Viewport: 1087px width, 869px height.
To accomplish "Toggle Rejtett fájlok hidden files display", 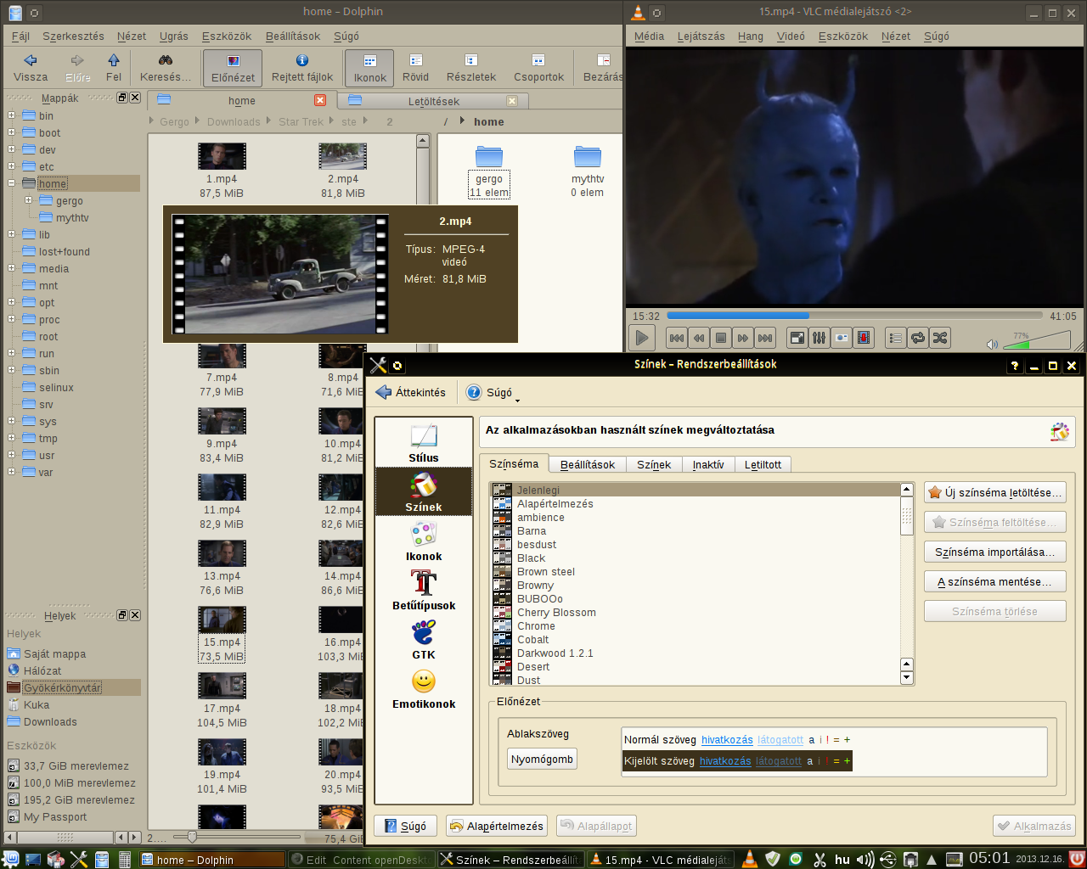I will [x=302, y=68].
